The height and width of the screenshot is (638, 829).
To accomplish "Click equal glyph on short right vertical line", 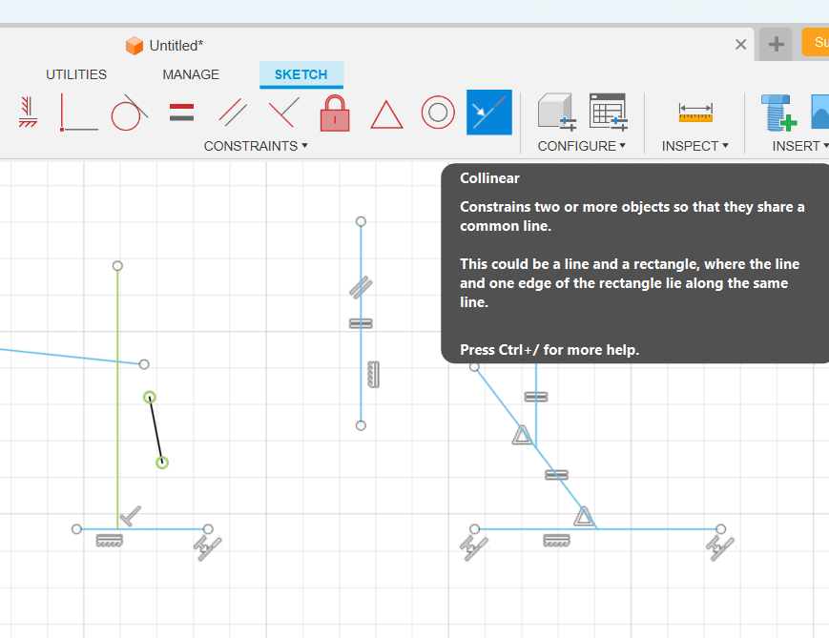I will [x=536, y=397].
